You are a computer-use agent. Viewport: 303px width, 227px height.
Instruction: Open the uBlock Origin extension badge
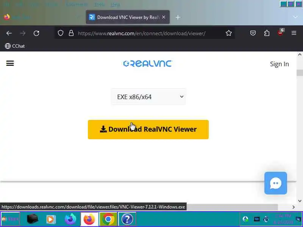281,33
